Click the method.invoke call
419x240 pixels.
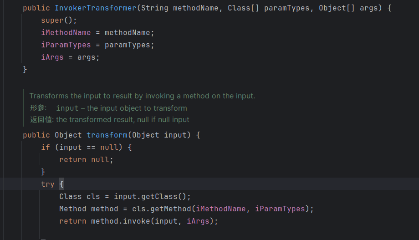tap(120, 221)
